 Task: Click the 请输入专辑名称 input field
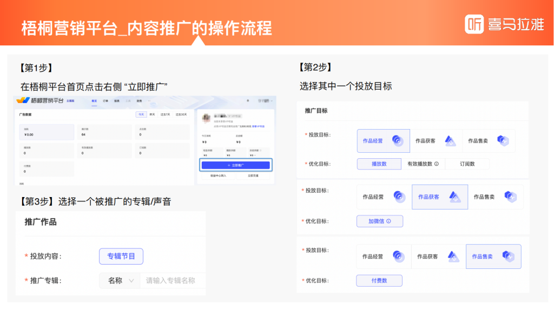(173, 281)
